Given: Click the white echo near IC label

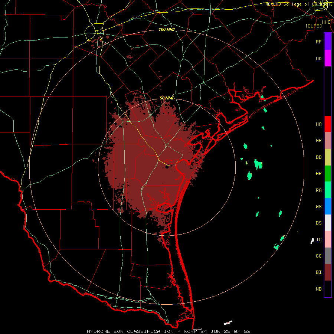Looking at the screenshot, I should click(x=312, y=241).
